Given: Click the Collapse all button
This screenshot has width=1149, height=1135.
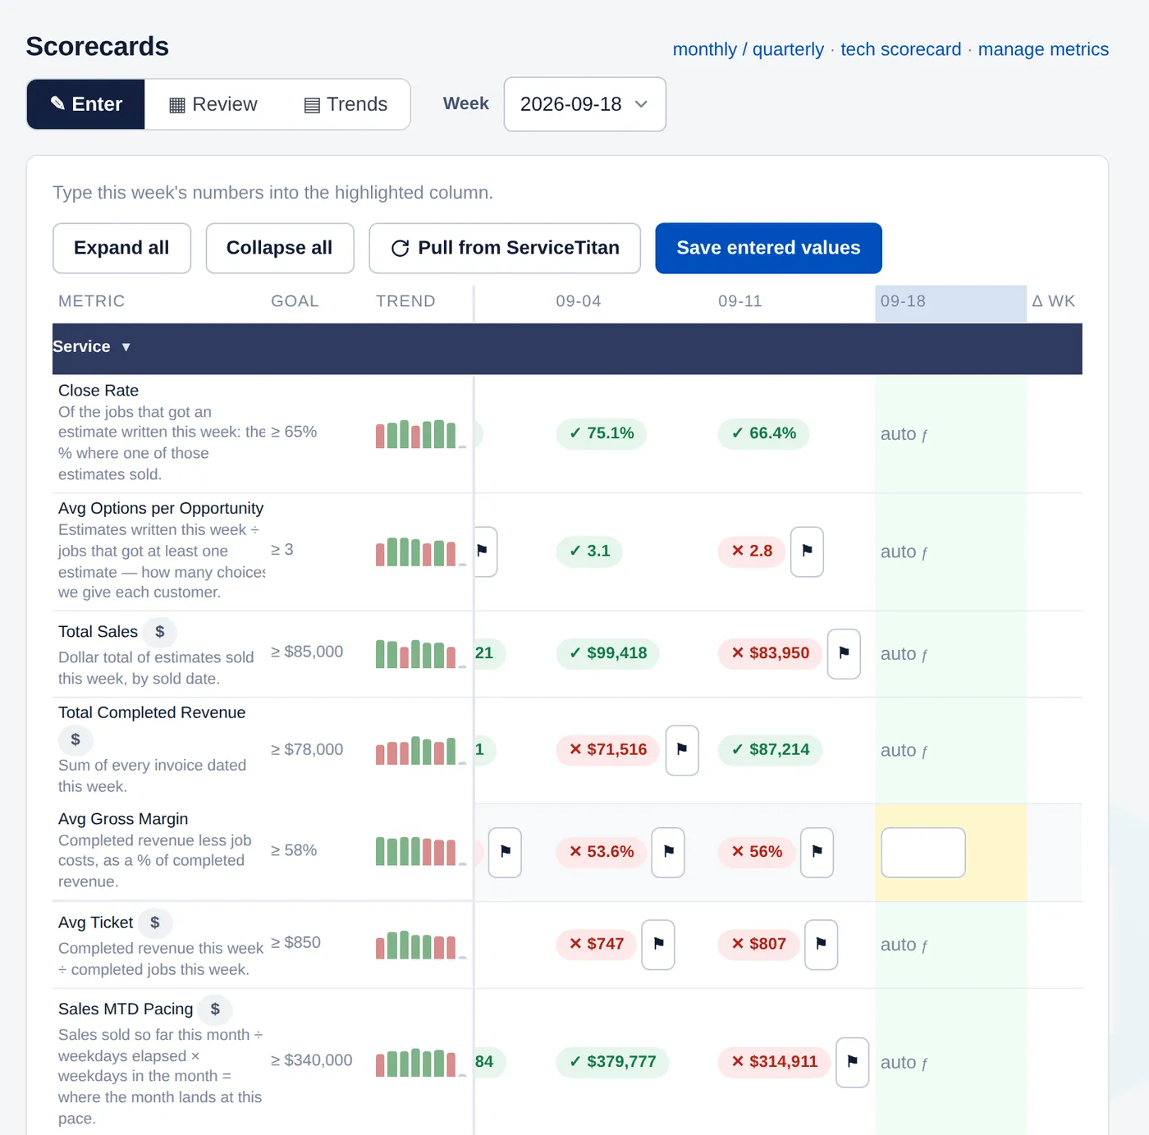Looking at the screenshot, I should [x=280, y=248].
